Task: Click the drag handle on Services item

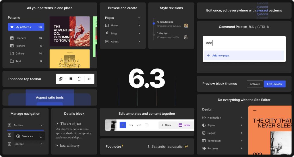Action: point(41,136)
